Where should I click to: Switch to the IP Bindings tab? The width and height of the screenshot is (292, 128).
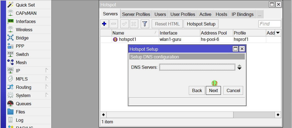242,14
